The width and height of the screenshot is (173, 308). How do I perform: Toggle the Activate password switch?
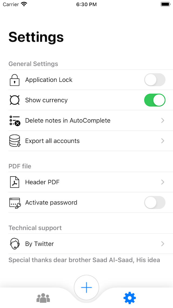coord(155,203)
